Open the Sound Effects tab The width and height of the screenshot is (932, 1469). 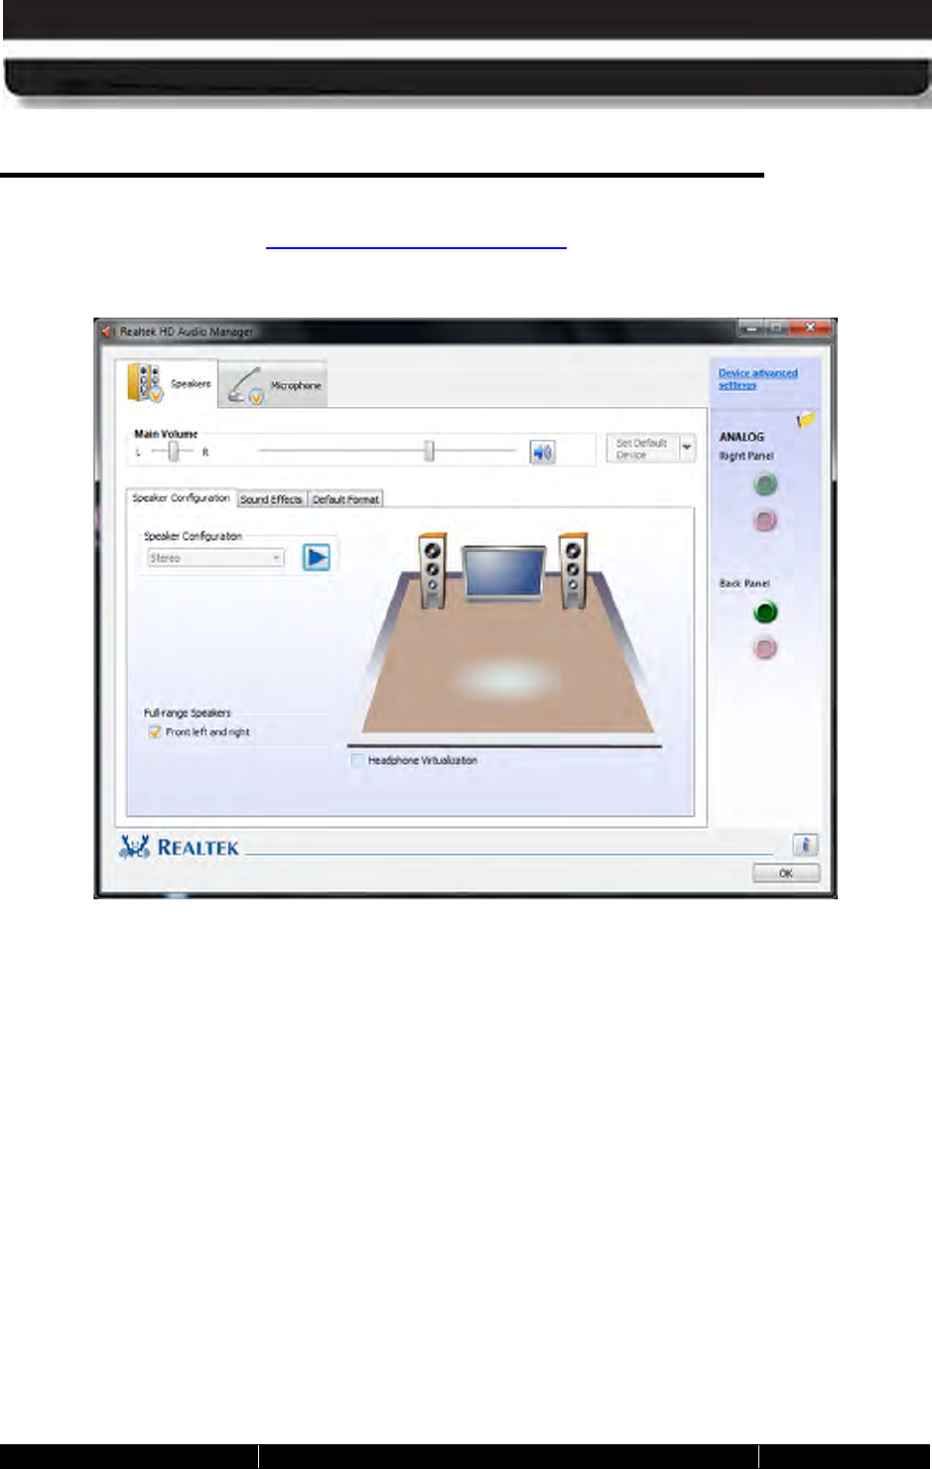tap(271, 499)
